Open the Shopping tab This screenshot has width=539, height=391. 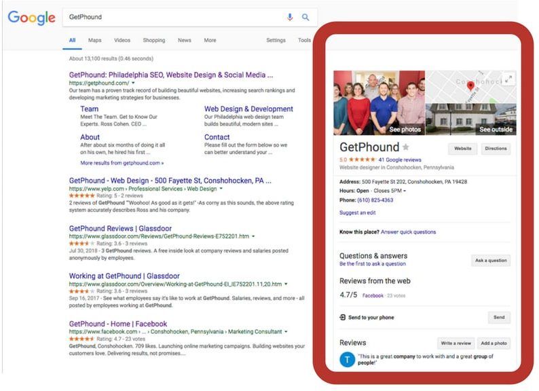point(153,40)
